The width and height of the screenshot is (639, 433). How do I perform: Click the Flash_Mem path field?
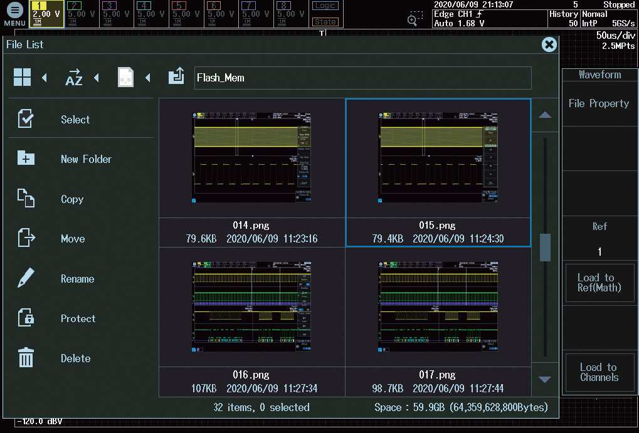click(x=362, y=78)
